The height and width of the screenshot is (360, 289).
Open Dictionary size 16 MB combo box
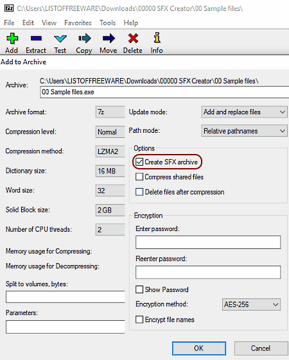(x=110, y=171)
